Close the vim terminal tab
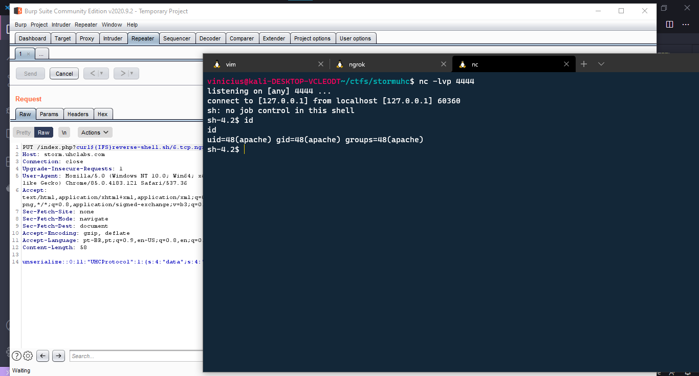Screen dimensions: 699x376 [x=321, y=64]
